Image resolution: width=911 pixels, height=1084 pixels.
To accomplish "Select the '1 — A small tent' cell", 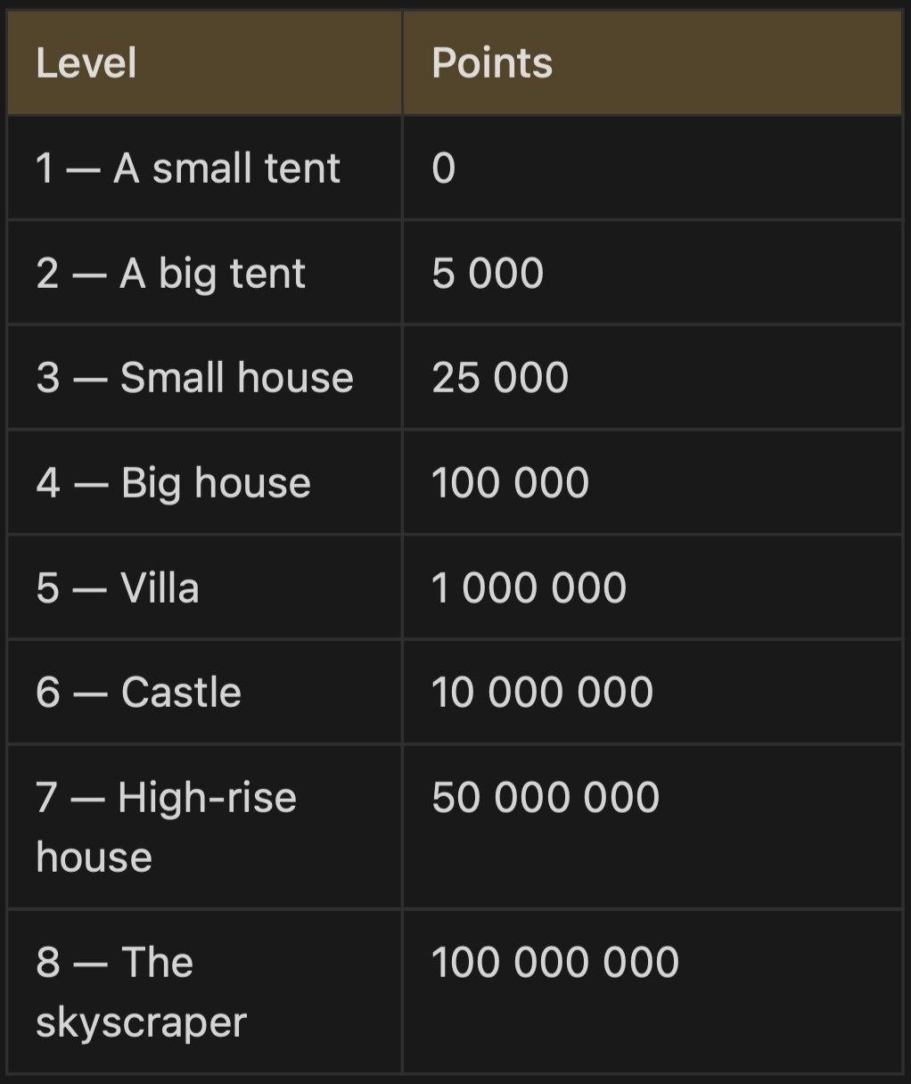I will [x=205, y=168].
